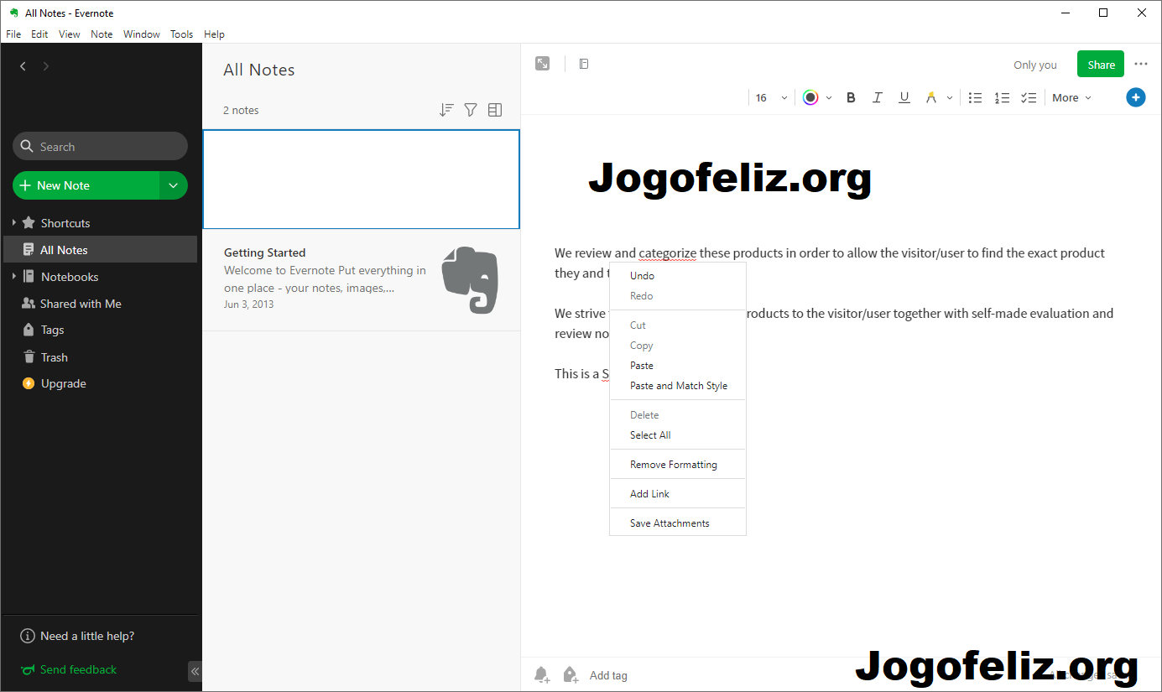
Task: Open the Note menu
Action: (x=102, y=34)
